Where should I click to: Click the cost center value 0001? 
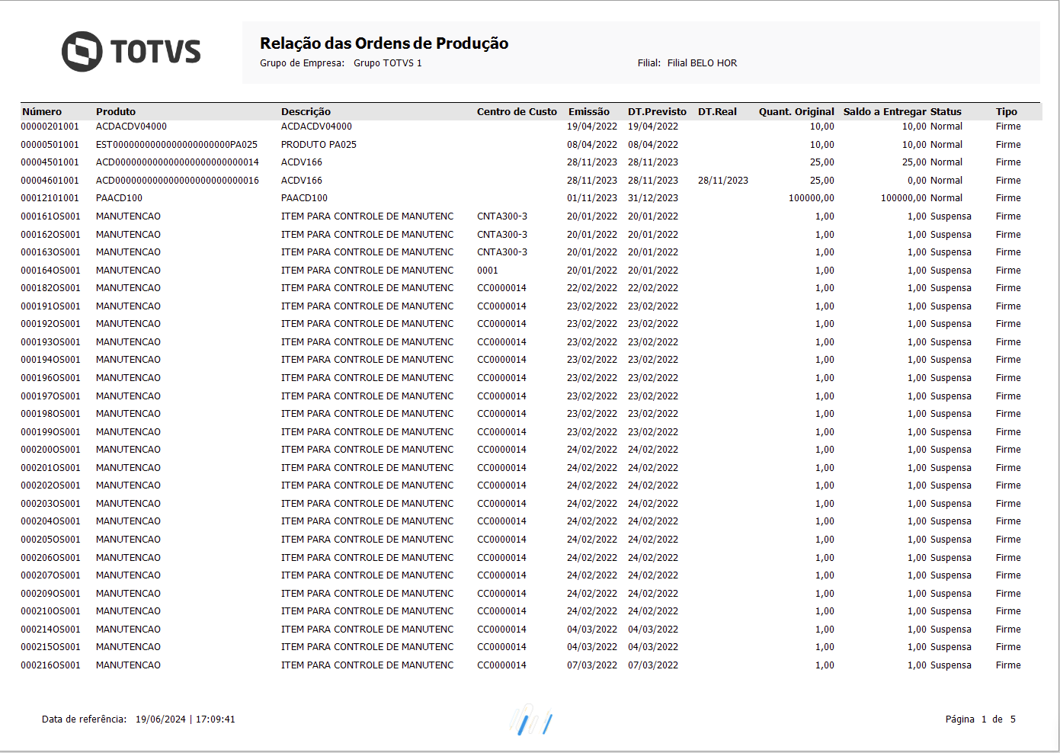(488, 271)
